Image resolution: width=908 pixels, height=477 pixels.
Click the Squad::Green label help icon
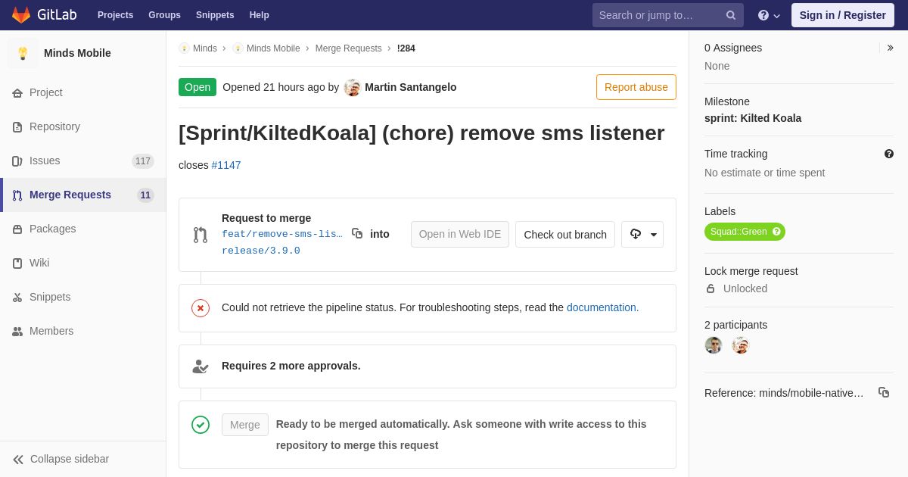pos(776,232)
